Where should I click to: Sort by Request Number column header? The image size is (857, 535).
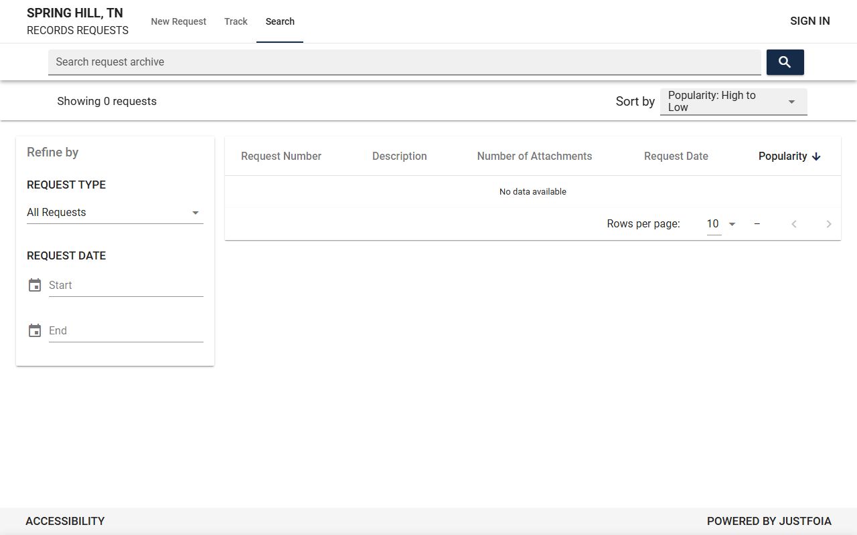[281, 156]
